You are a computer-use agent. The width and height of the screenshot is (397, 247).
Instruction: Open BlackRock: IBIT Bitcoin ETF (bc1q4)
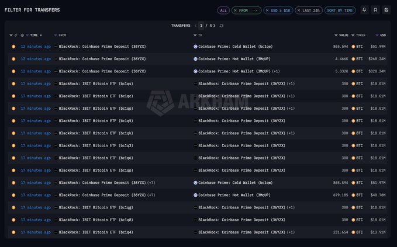(96, 232)
